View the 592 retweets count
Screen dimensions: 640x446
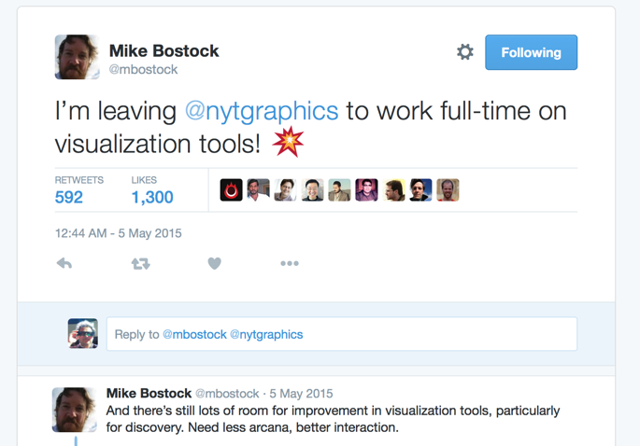coord(69,197)
